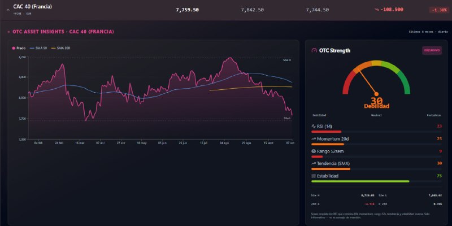Click the Tendencia (SMA) progress bar
The height and width of the screenshot is (226, 452).
[331, 169]
